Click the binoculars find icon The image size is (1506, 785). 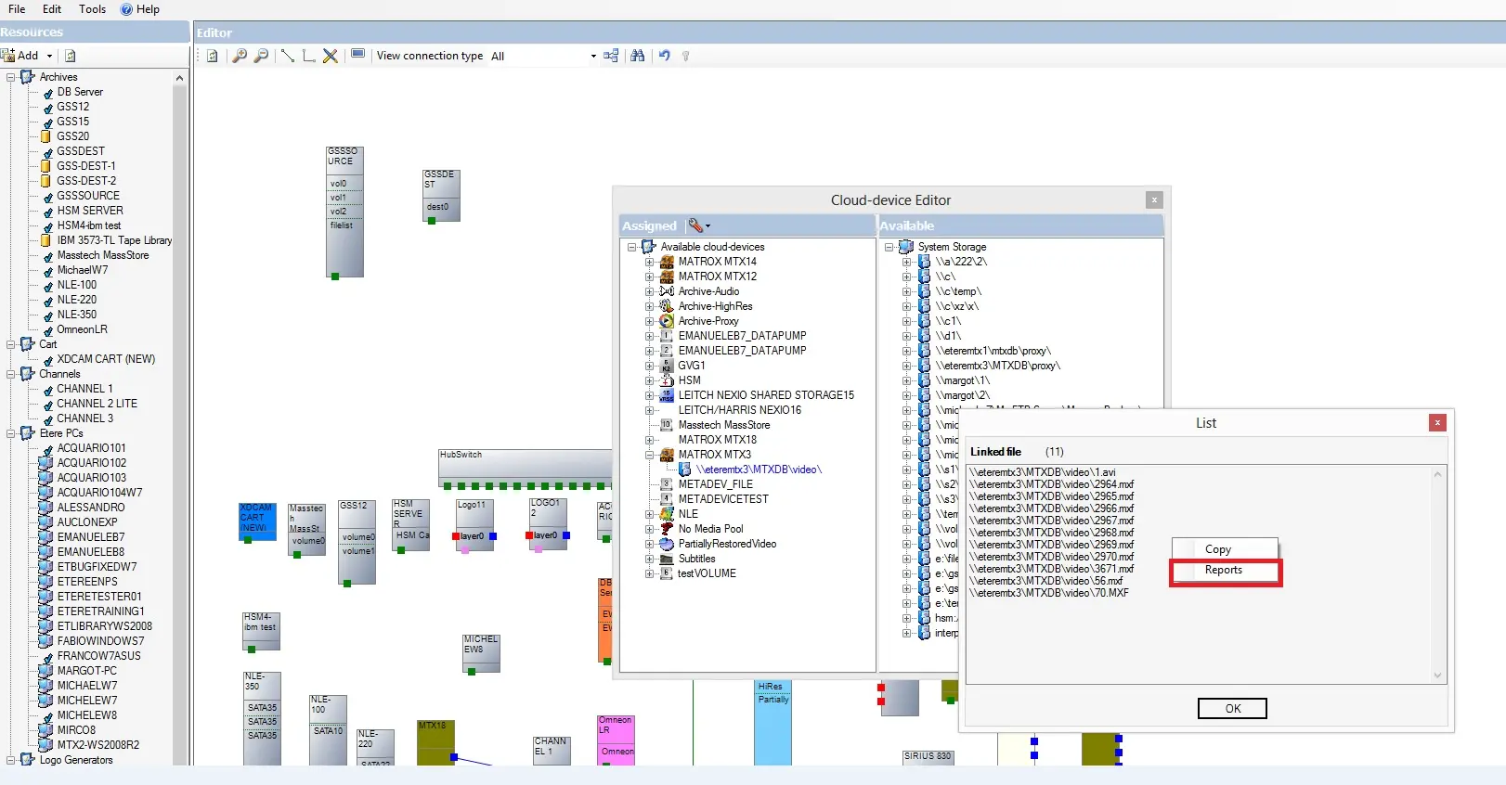[x=637, y=56]
